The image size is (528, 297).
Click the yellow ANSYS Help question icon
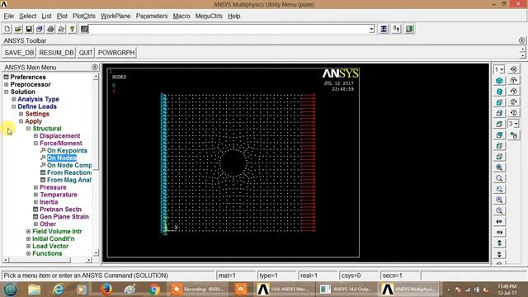72,29
